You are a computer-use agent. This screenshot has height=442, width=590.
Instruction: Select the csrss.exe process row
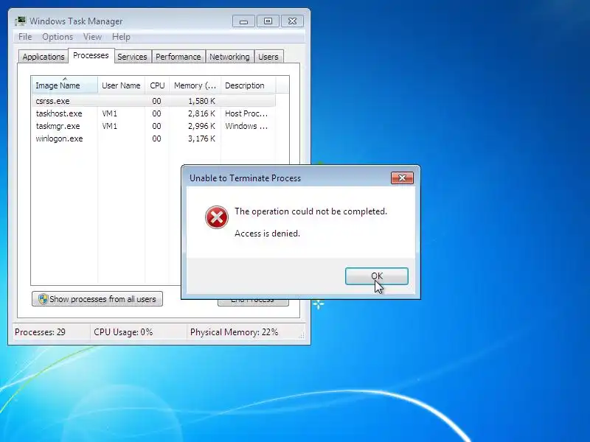(x=153, y=101)
